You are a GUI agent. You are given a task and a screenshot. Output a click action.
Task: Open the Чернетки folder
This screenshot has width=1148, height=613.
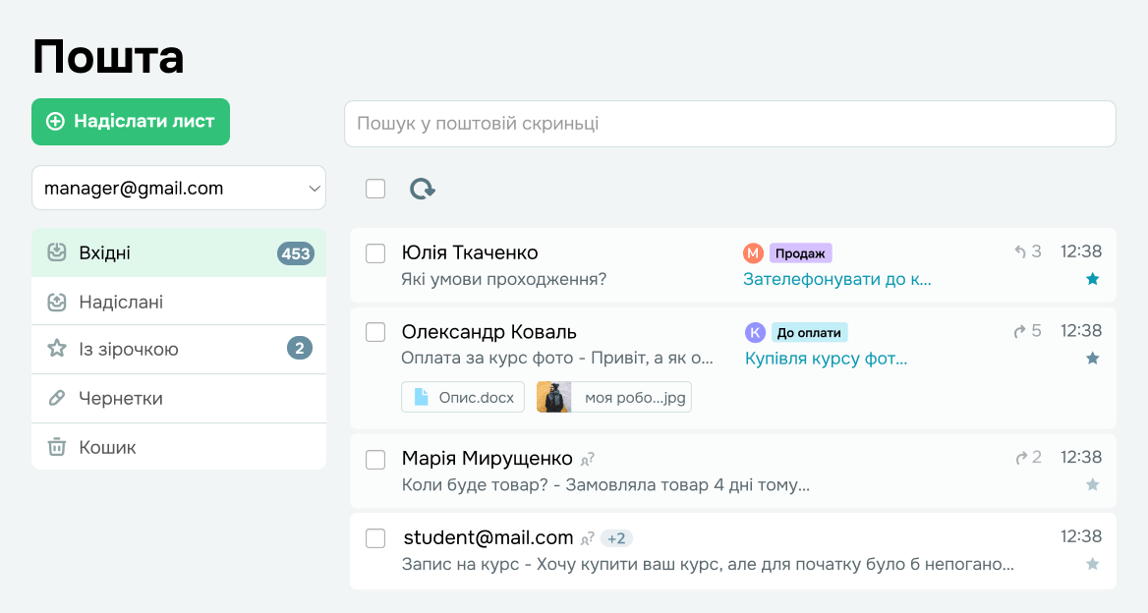179,398
